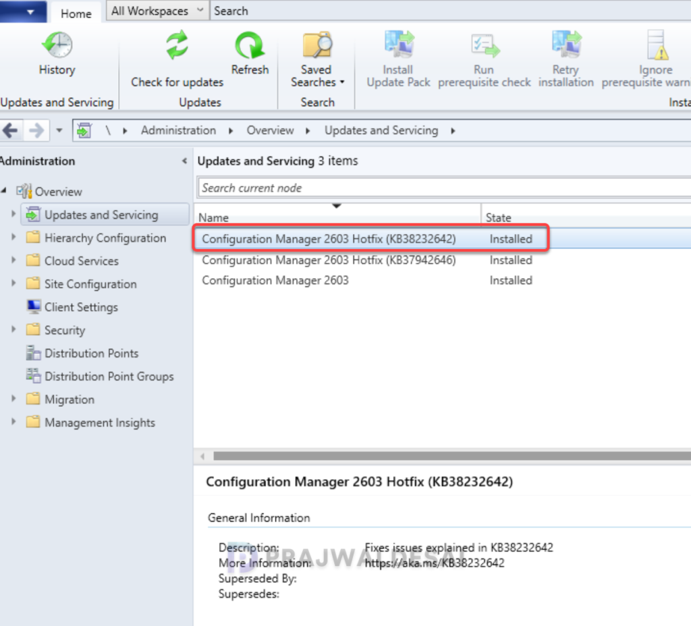
Task: Collapse the Overview tree node
Action: 4,190
